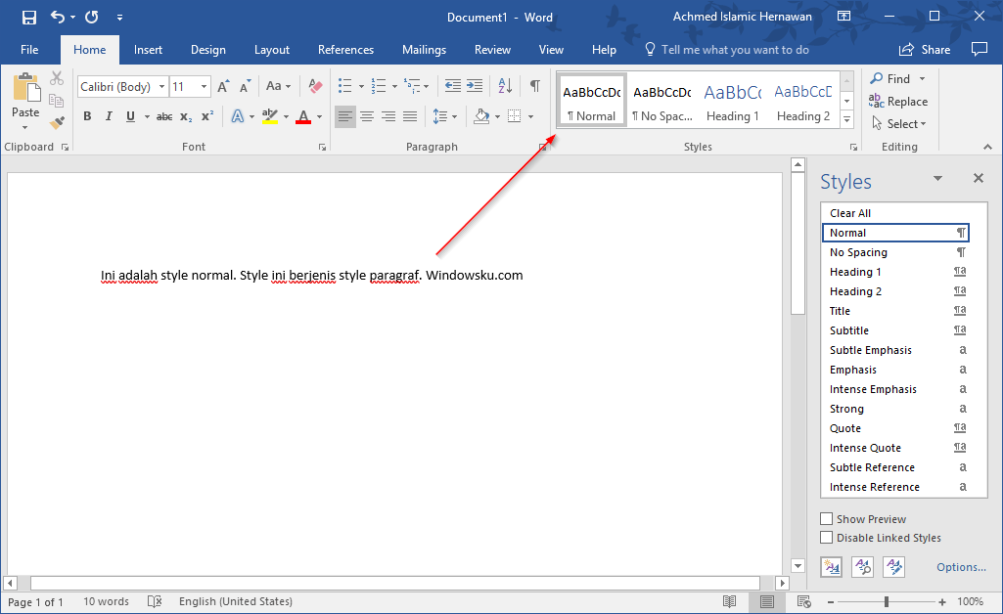
Task: Open the font name Calibri dropdown
Action: click(x=161, y=86)
